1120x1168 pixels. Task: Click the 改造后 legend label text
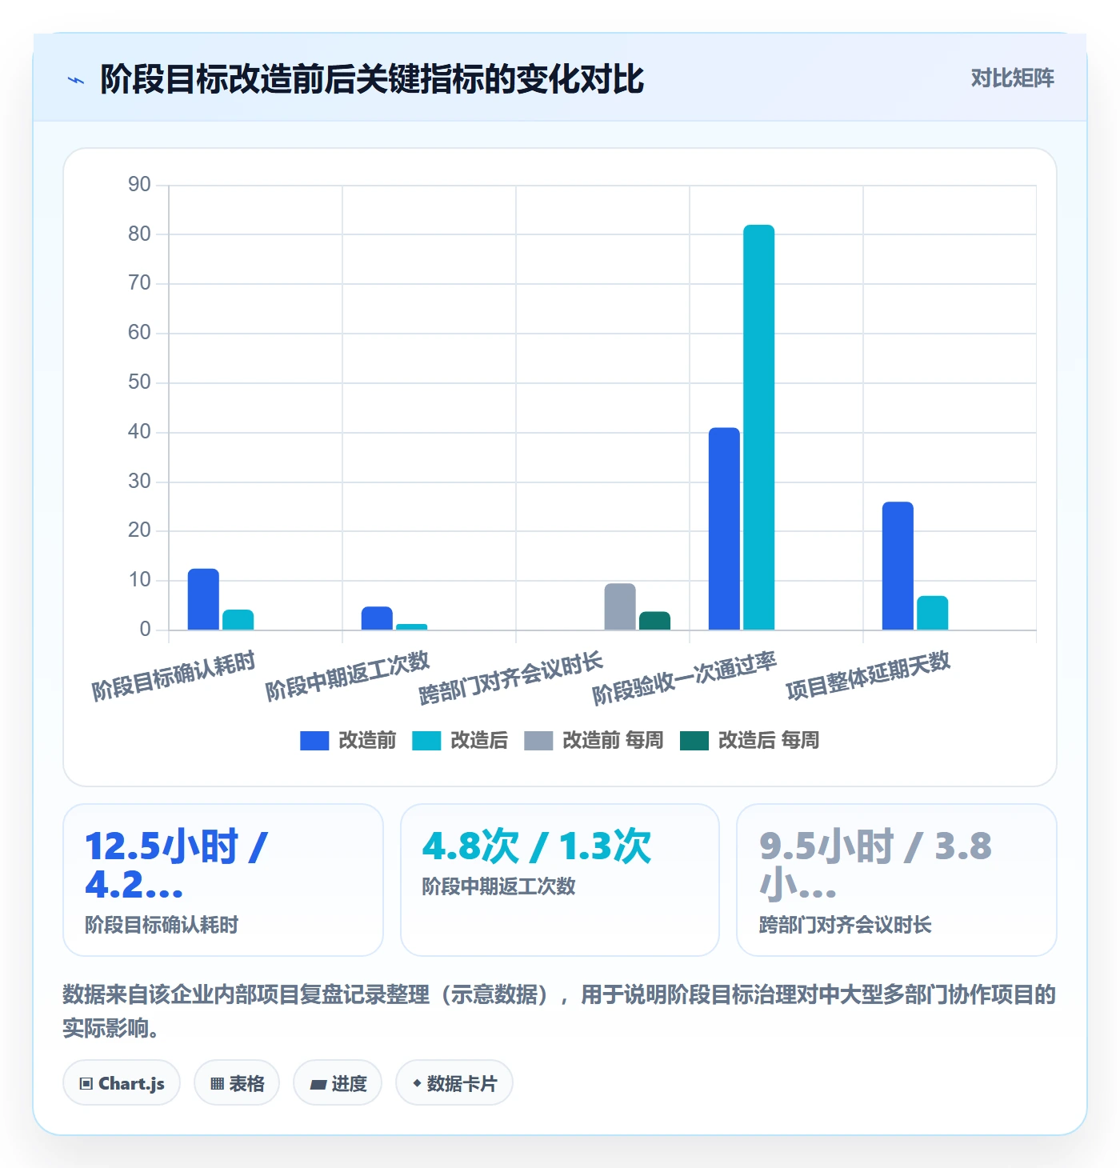(479, 741)
